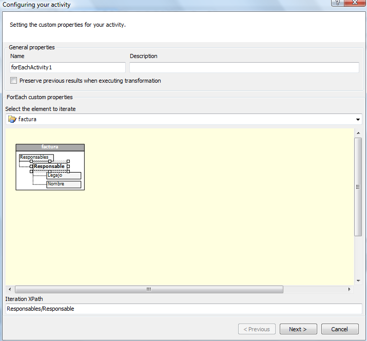Click the factura folder icon in dropdown

12,119
